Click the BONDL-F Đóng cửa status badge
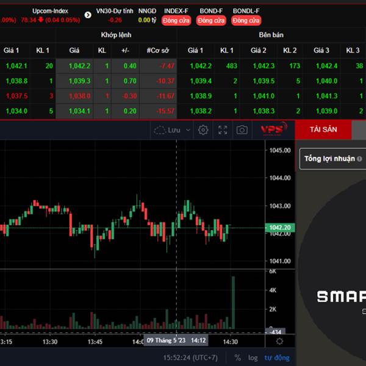 tap(246, 21)
